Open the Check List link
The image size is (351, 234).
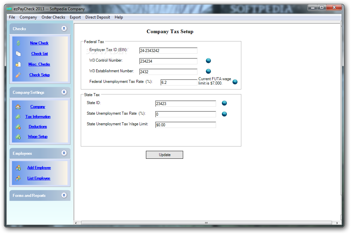pyautogui.click(x=40, y=54)
